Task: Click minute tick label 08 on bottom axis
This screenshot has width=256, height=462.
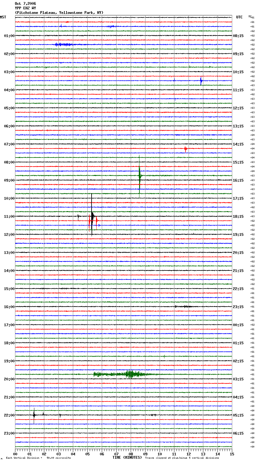Action: pos(131,454)
